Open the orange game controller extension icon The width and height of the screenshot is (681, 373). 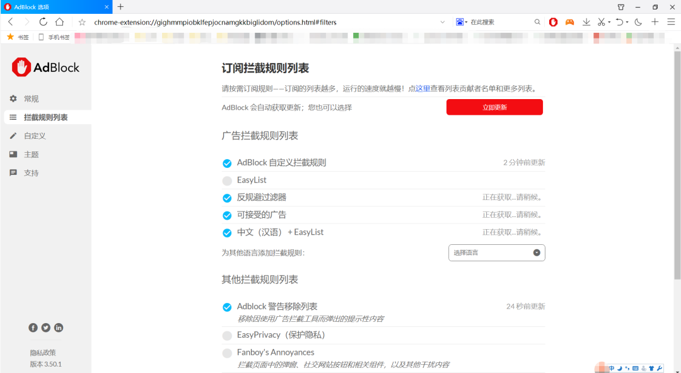(x=569, y=21)
